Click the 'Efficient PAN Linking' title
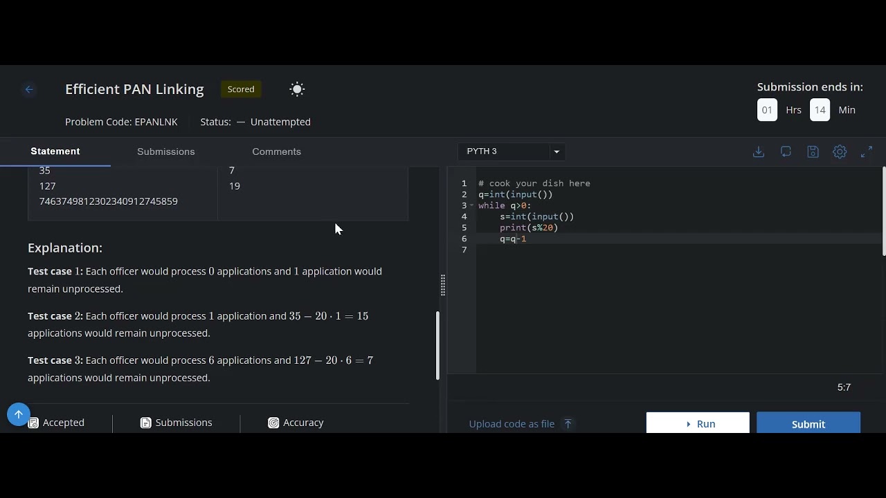886x498 pixels. [134, 89]
